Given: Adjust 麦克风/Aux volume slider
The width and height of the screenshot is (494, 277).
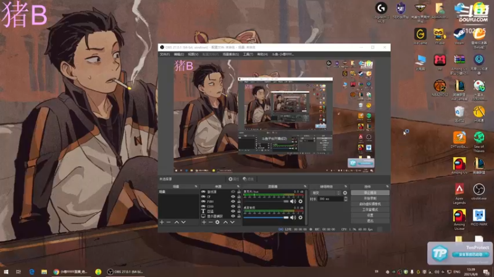Looking at the screenshot, I should point(266,201).
